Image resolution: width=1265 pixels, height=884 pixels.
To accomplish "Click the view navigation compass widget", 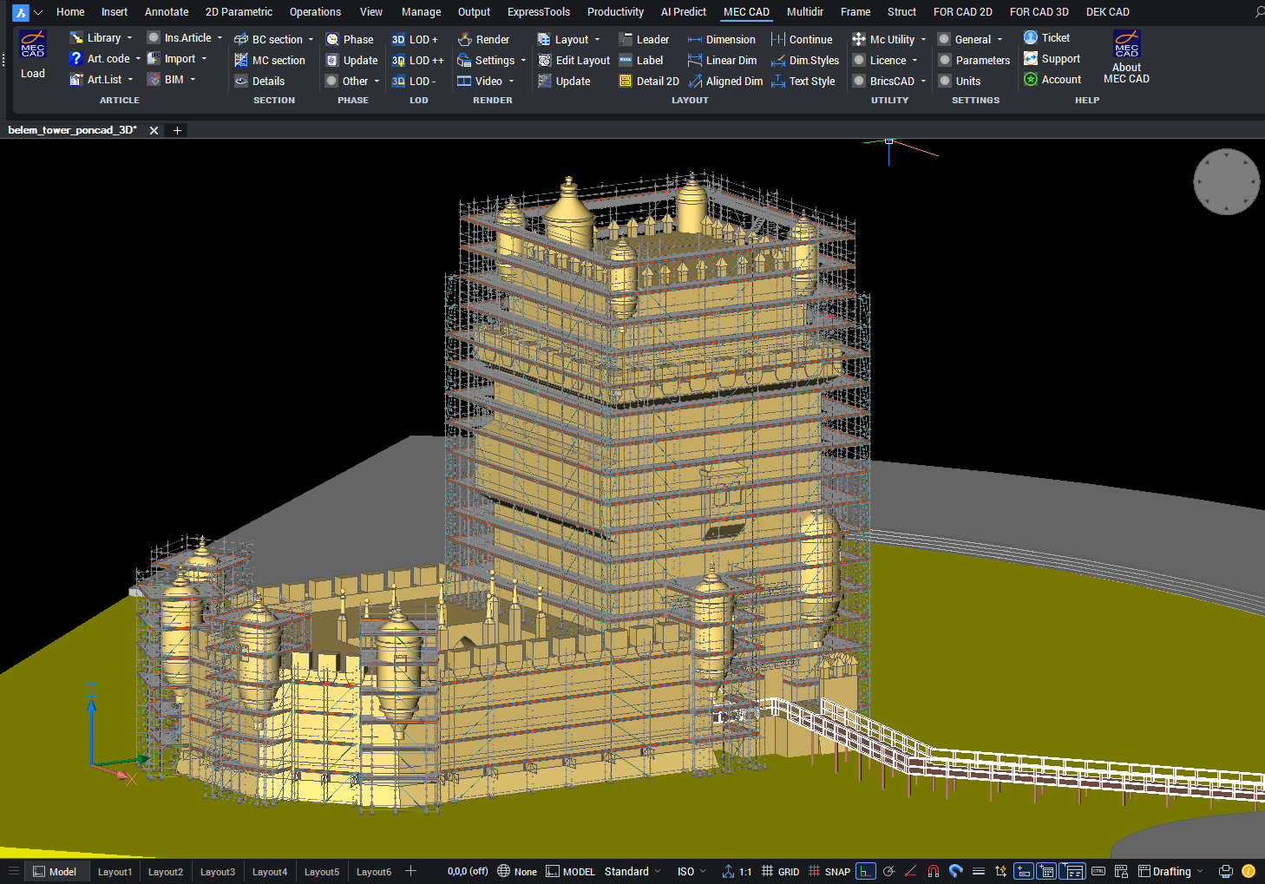I will tap(1226, 181).
